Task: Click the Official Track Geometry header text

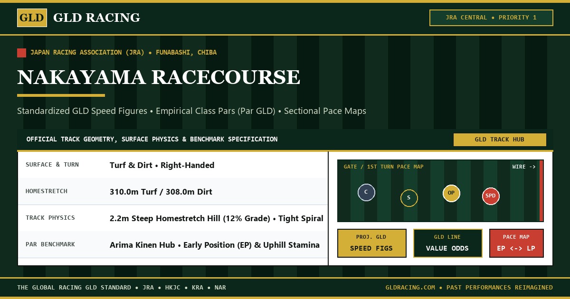Action: click(152, 140)
